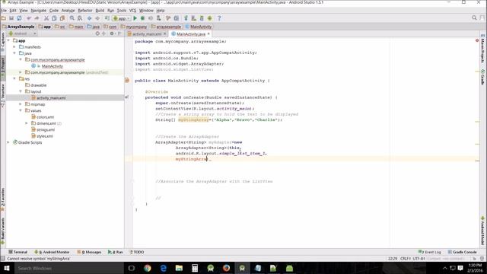Open the Android Monitor tool window
Image resolution: width=487 pixels, height=274 pixels.
(52, 252)
